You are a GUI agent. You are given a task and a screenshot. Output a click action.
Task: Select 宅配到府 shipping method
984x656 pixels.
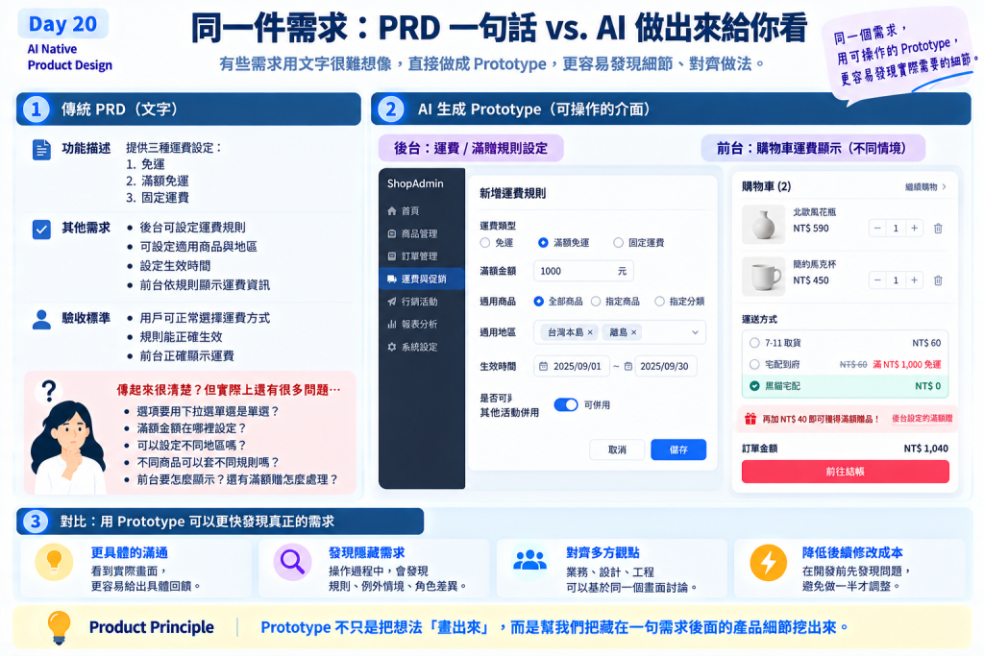click(754, 364)
